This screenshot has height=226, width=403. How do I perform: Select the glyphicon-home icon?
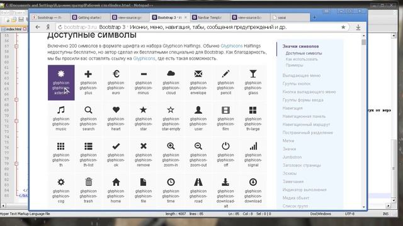pos(116,182)
